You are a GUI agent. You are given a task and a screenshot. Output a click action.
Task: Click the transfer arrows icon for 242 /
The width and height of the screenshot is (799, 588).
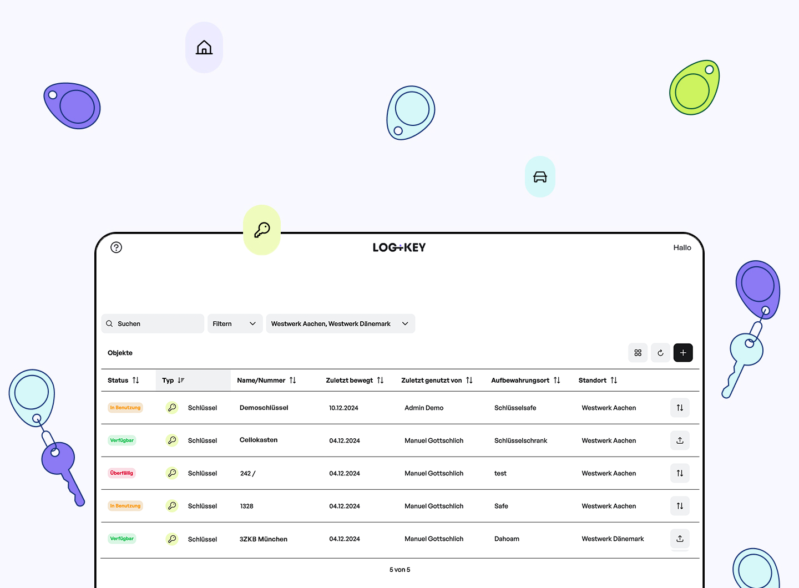(680, 473)
